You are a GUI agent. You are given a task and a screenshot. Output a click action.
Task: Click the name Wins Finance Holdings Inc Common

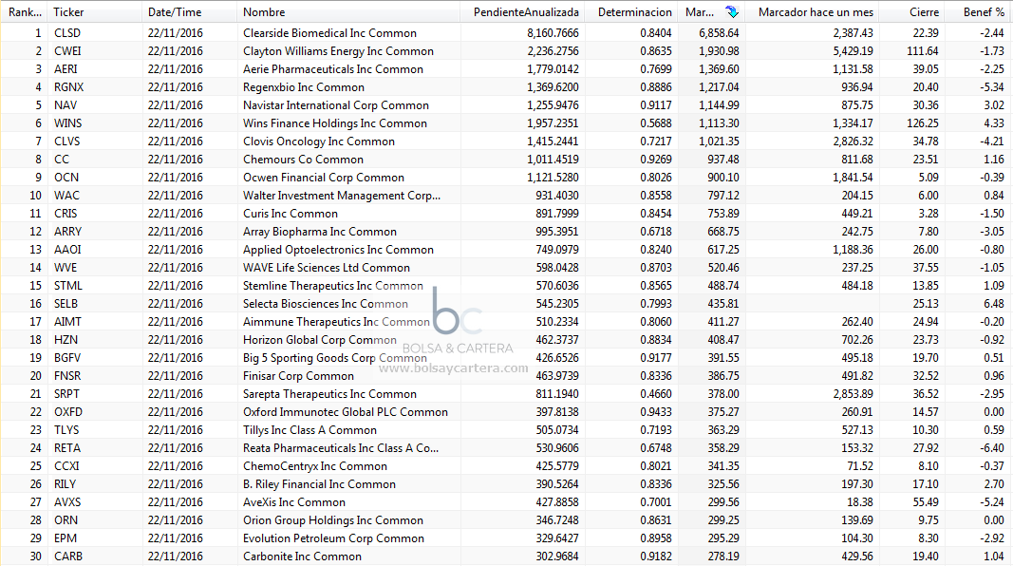[x=334, y=123]
